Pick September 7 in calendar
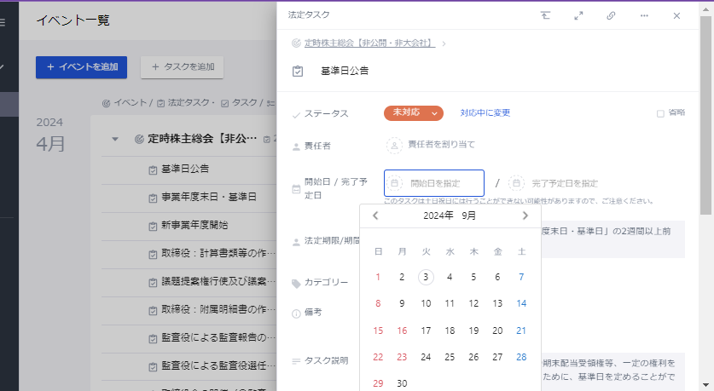Image resolution: width=714 pixels, height=391 pixels. point(521,277)
